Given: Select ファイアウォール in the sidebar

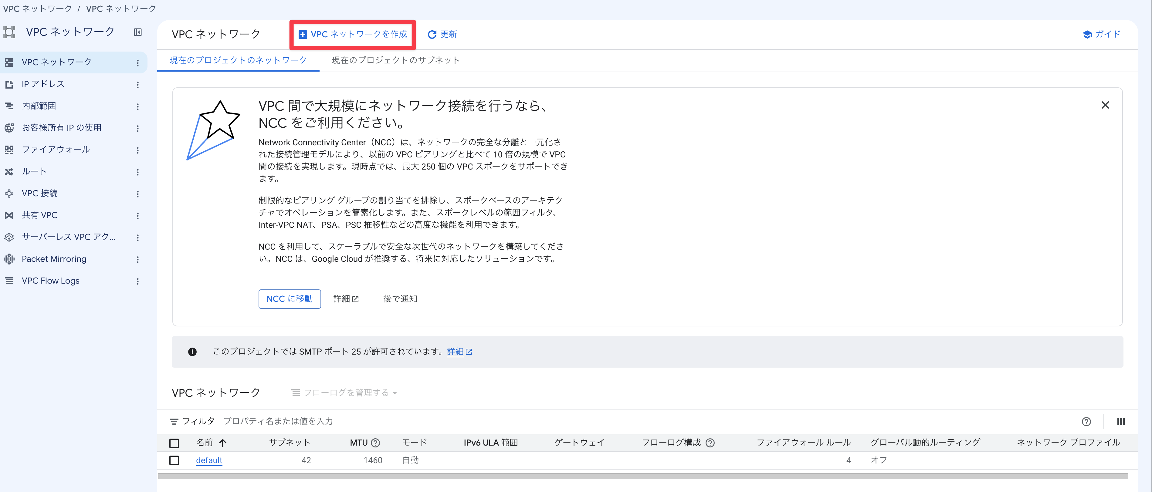Looking at the screenshot, I should coord(56,150).
